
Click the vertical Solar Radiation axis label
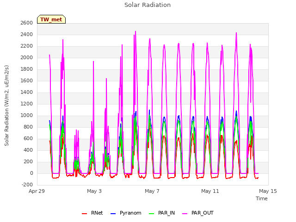pos(6,105)
